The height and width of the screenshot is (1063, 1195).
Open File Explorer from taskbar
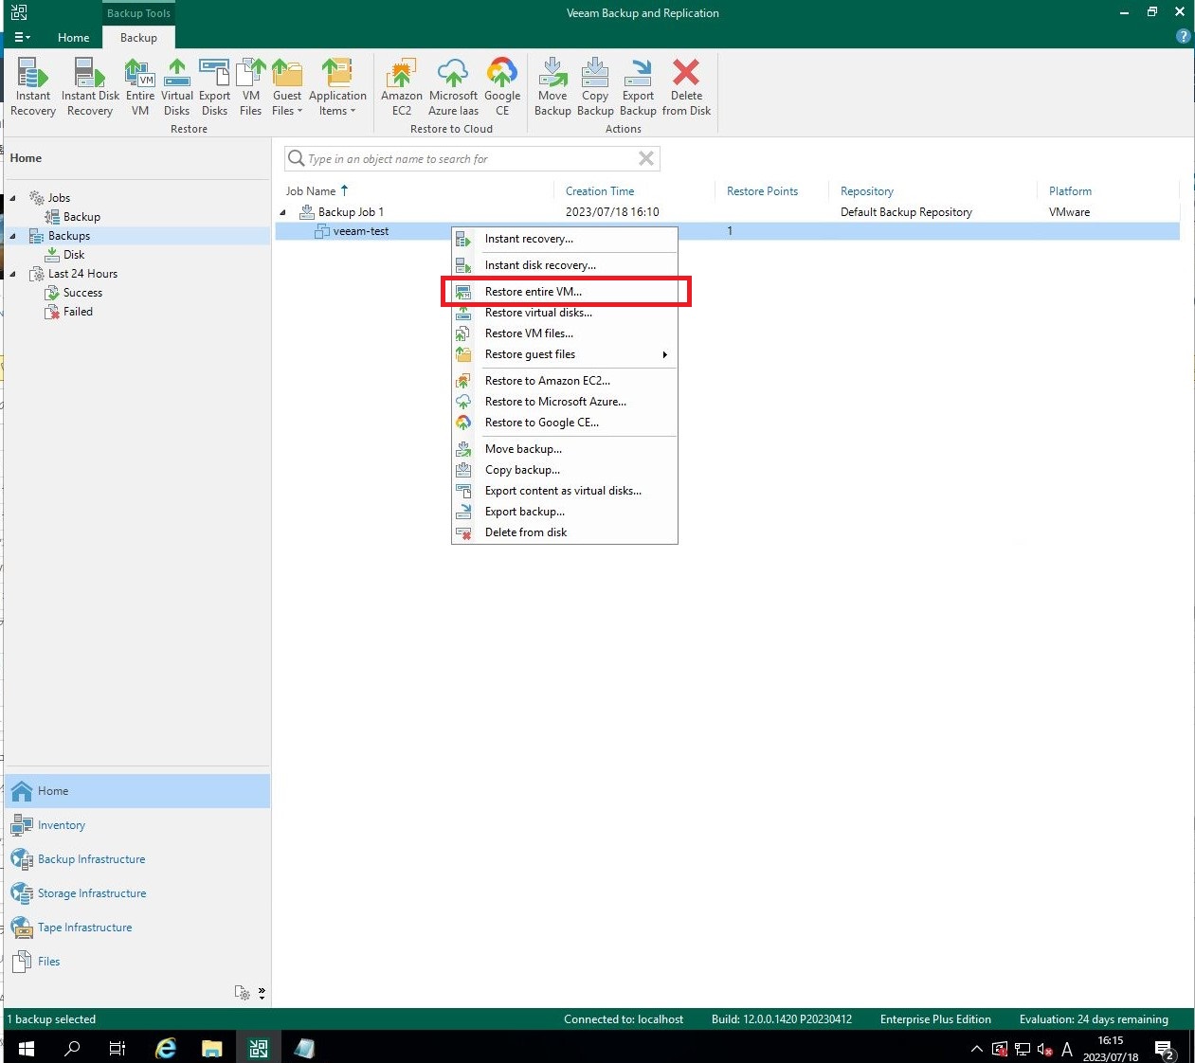point(212,1048)
